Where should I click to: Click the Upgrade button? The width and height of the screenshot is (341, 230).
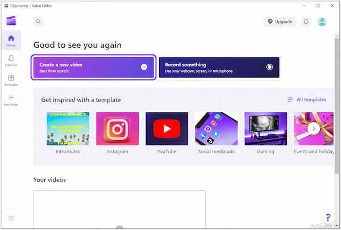(x=280, y=22)
